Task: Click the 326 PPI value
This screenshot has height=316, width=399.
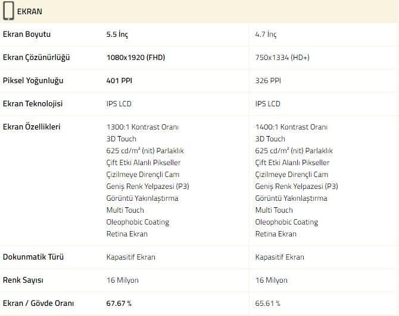Action: [268, 81]
